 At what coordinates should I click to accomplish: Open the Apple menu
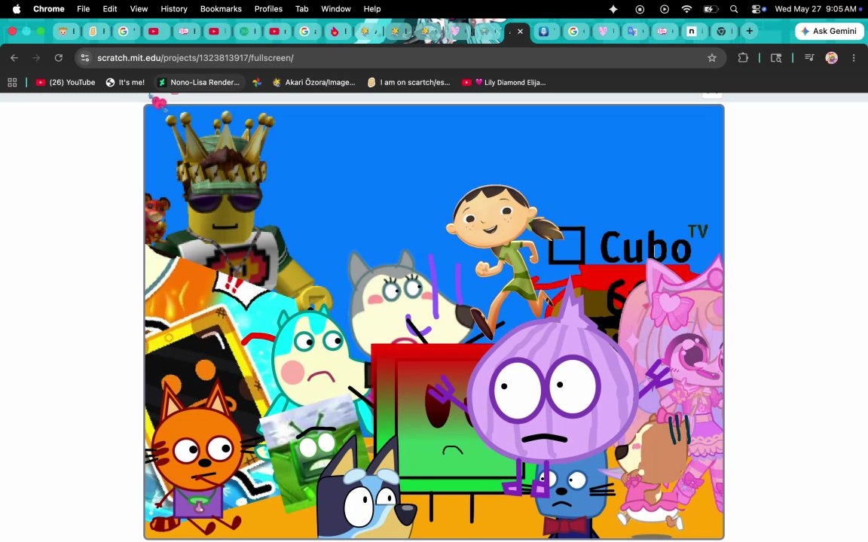[x=16, y=9]
